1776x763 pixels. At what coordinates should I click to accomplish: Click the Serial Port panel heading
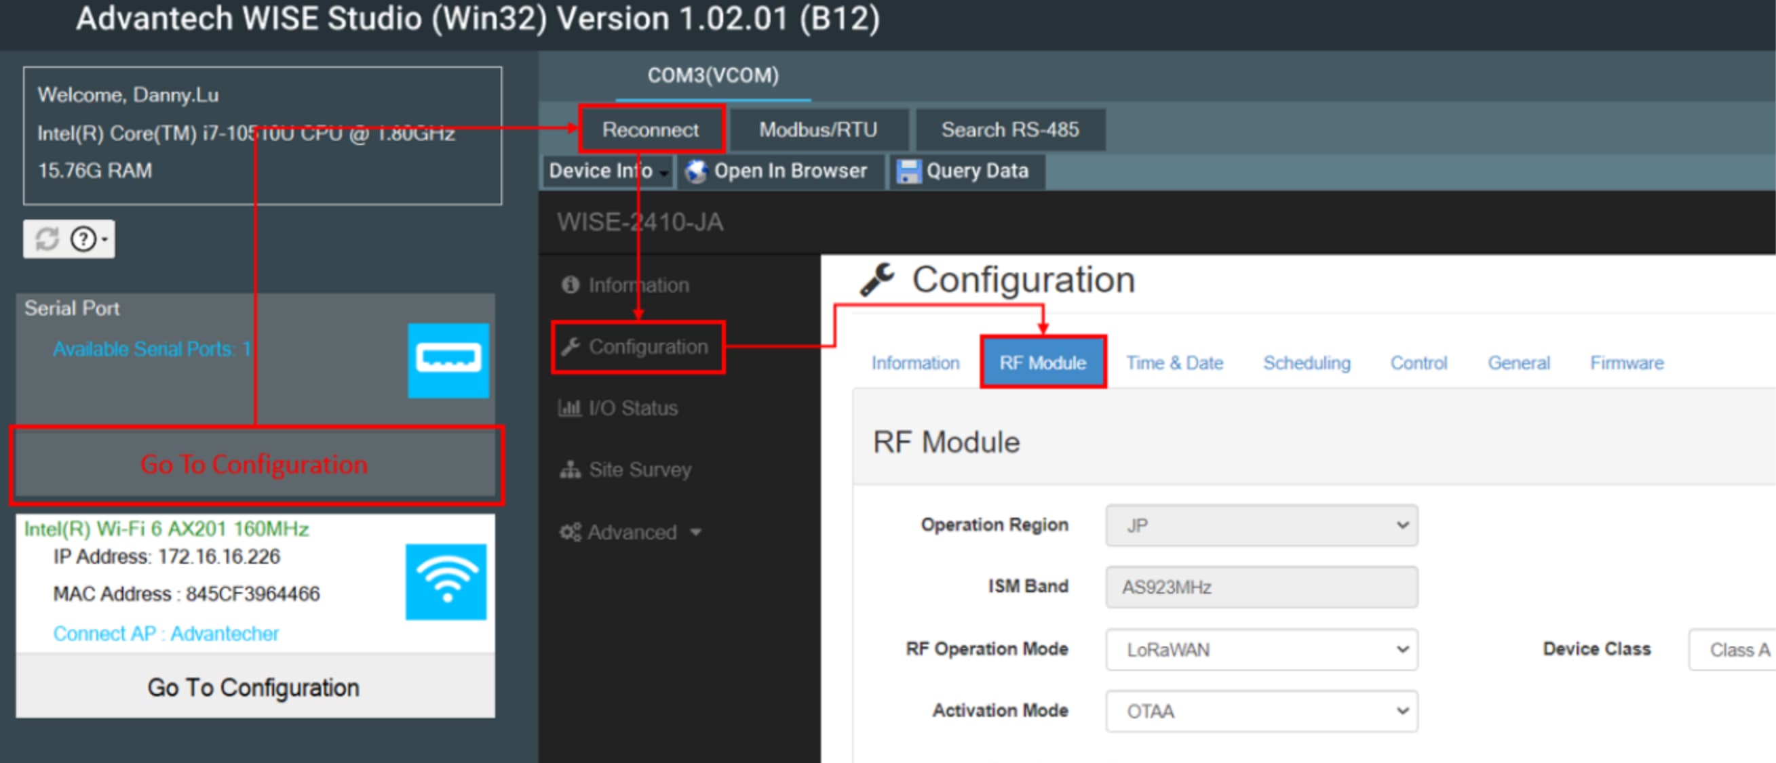pyautogui.click(x=72, y=308)
